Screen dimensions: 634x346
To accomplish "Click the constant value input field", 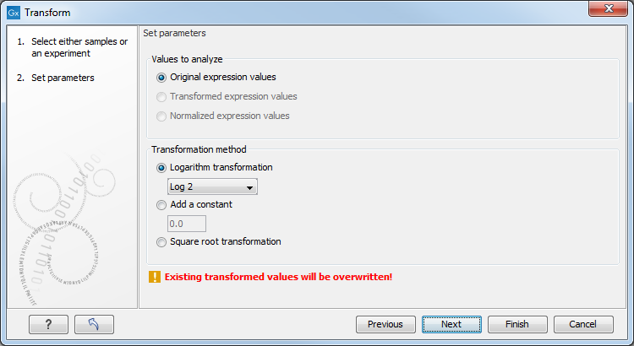I will click(x=187, y=224).
